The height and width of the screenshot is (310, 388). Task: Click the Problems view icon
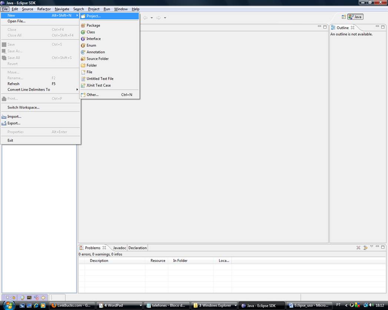coord(82,248)
